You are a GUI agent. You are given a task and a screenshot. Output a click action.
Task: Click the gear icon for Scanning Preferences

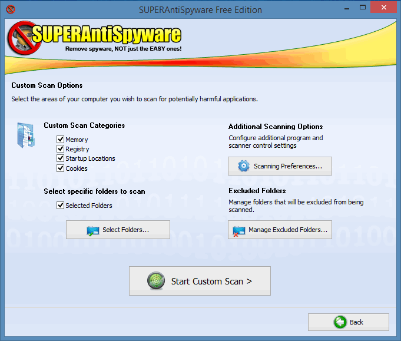[244, 166]
